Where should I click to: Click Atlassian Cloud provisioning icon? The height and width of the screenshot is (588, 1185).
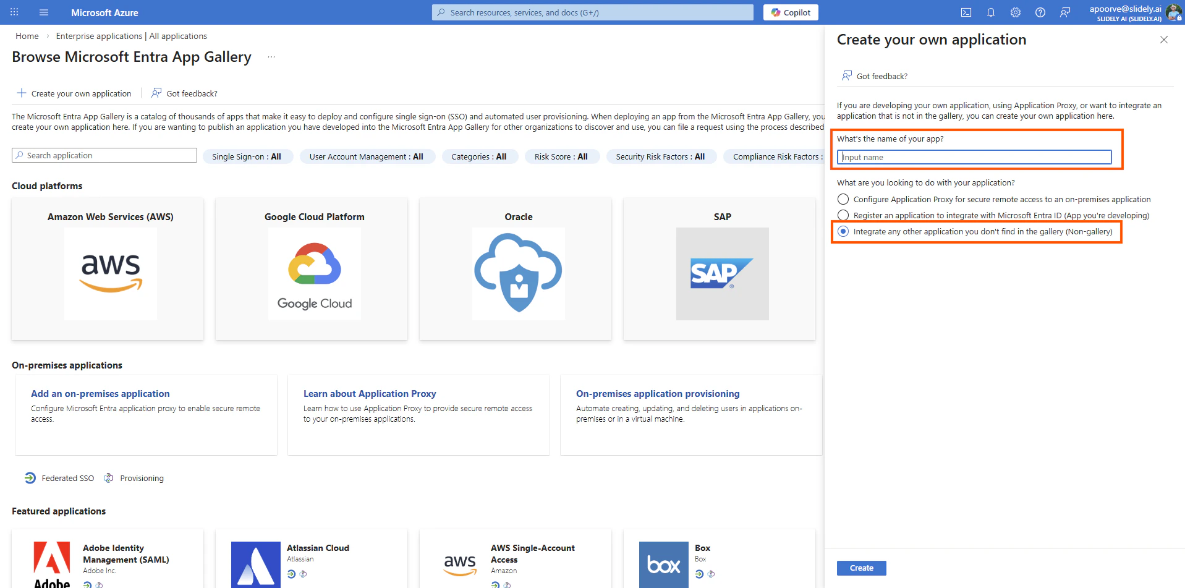pyautogui.click(x=303, y=574)
